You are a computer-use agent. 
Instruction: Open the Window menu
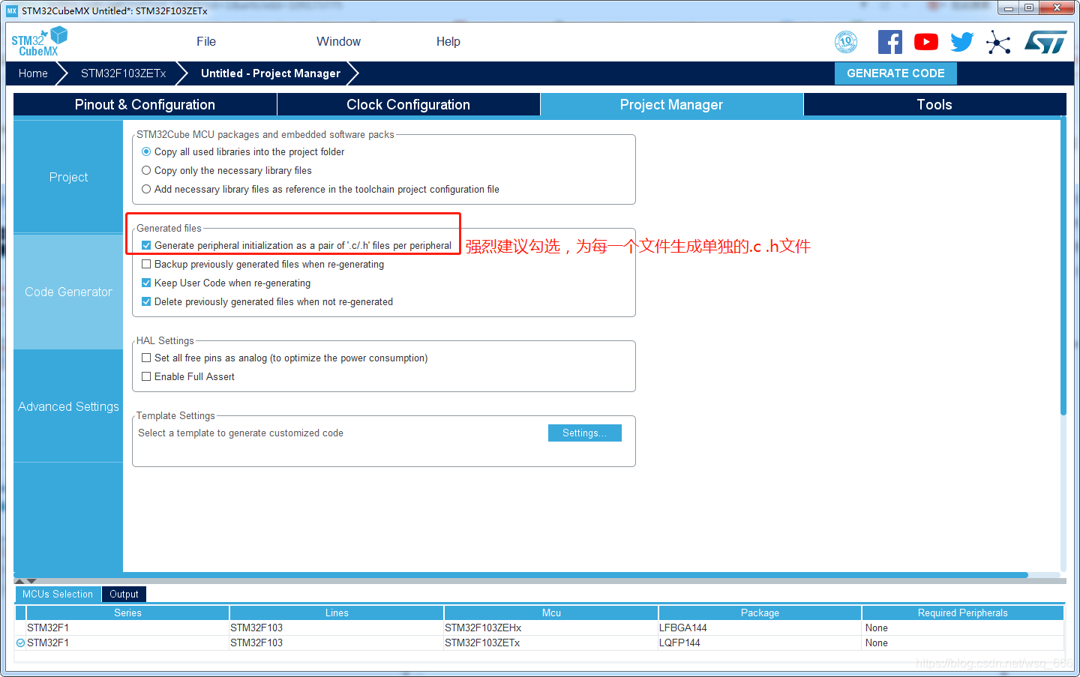pyautogui.click(x=338, y=41)
